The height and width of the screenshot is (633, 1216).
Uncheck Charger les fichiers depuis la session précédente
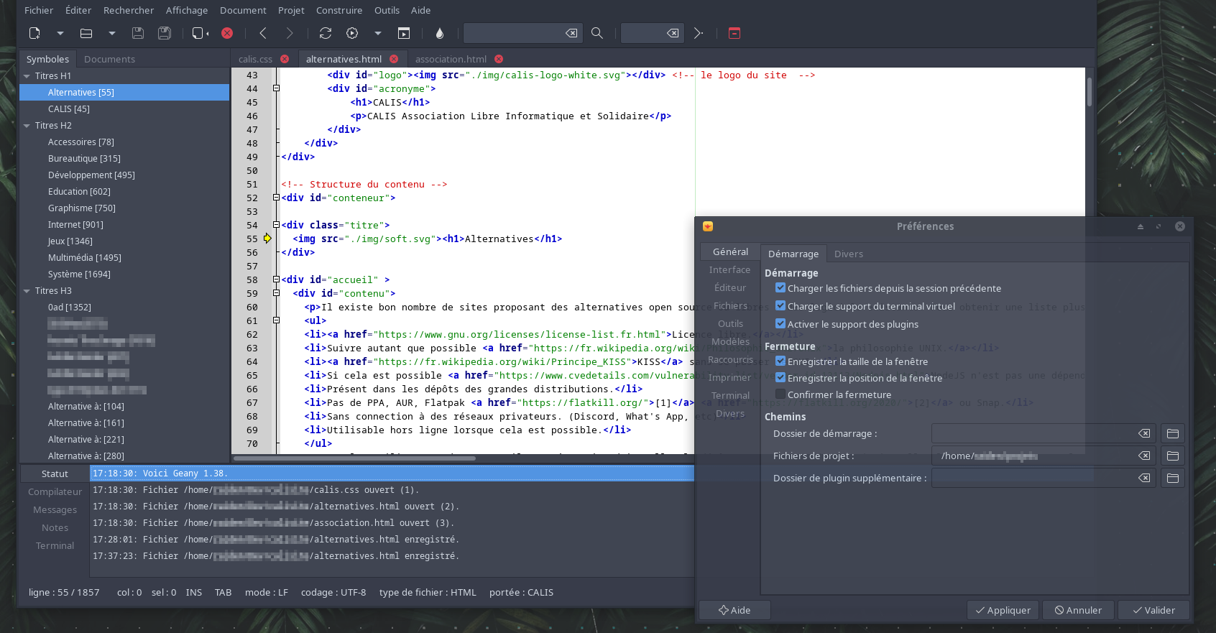tap(780, 288)
